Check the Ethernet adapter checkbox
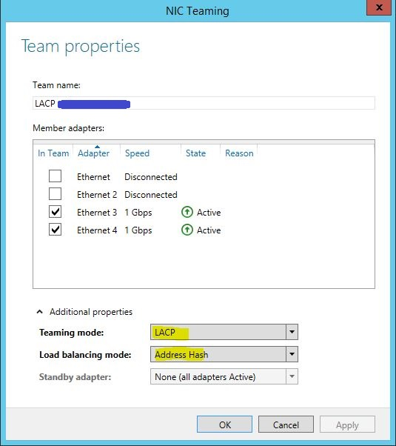396x446 pixels. pyautogui.click(x=56, y=176)
